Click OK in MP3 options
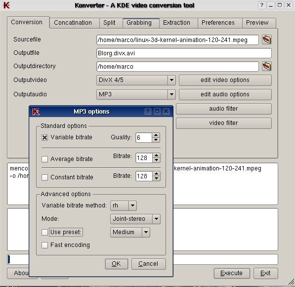 [x=116, y=264]
